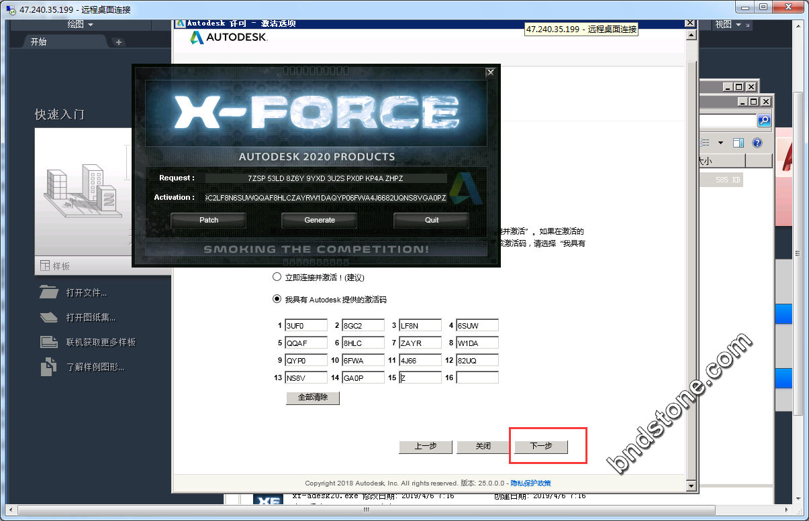809x521 pixels.
Task: Select 我具有 Autodesk 提供的激活码 radio button
Action: [277, 300]
